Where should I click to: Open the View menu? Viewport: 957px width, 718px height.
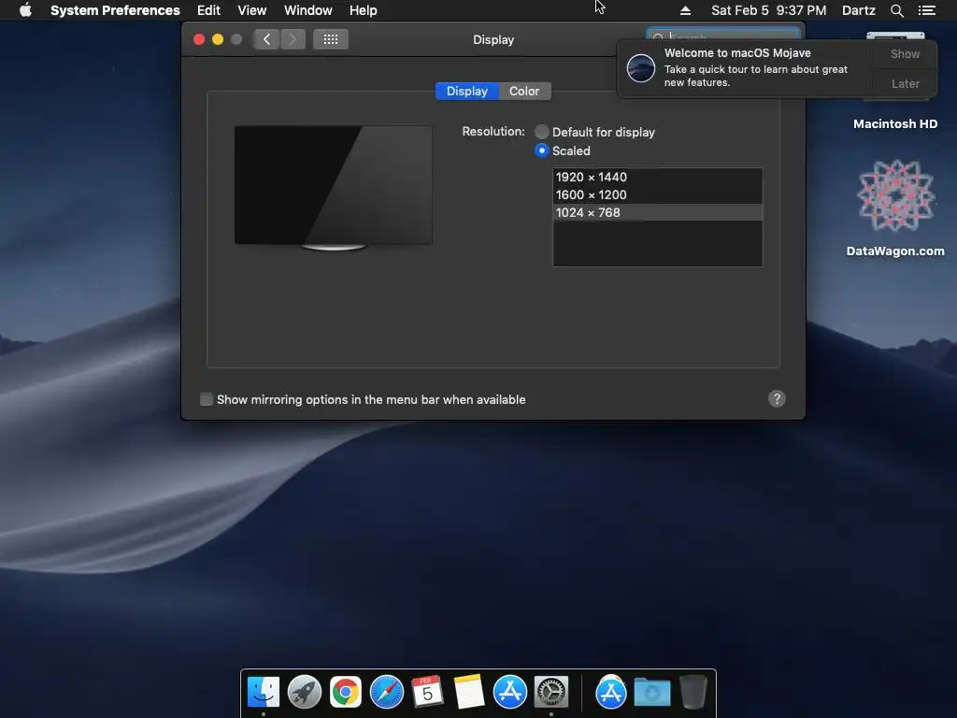click(251, 10)
